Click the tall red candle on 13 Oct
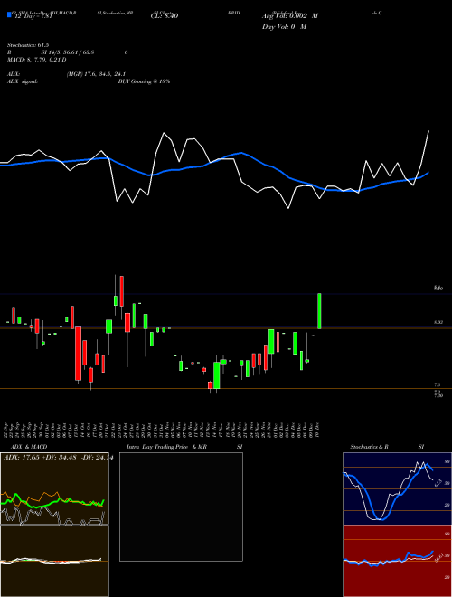Image resolution: width=452 pixels, height=597 pixels. tap(78, 353)
